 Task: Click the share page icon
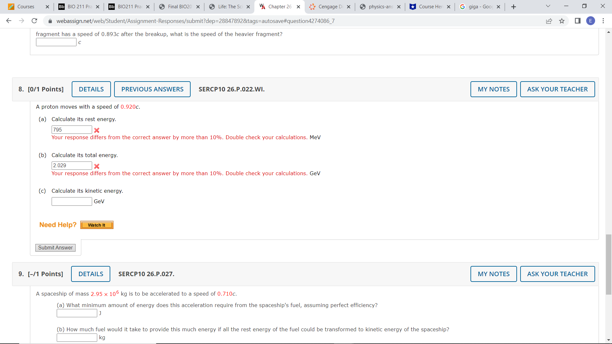point(549,21)
